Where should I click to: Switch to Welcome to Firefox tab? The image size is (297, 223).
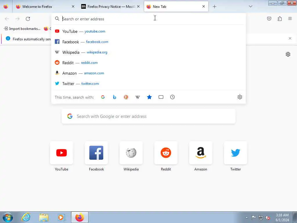(x=45, y=7)
